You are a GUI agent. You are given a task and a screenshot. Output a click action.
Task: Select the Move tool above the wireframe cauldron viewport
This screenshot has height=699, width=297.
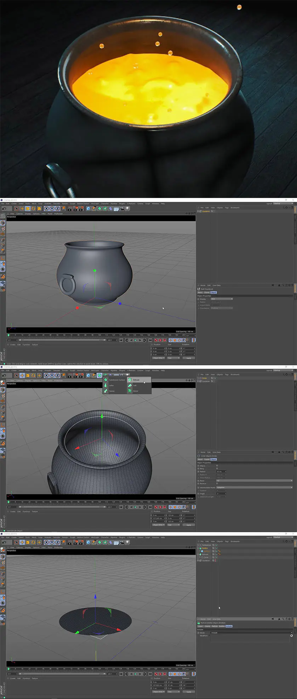[22, 375]
